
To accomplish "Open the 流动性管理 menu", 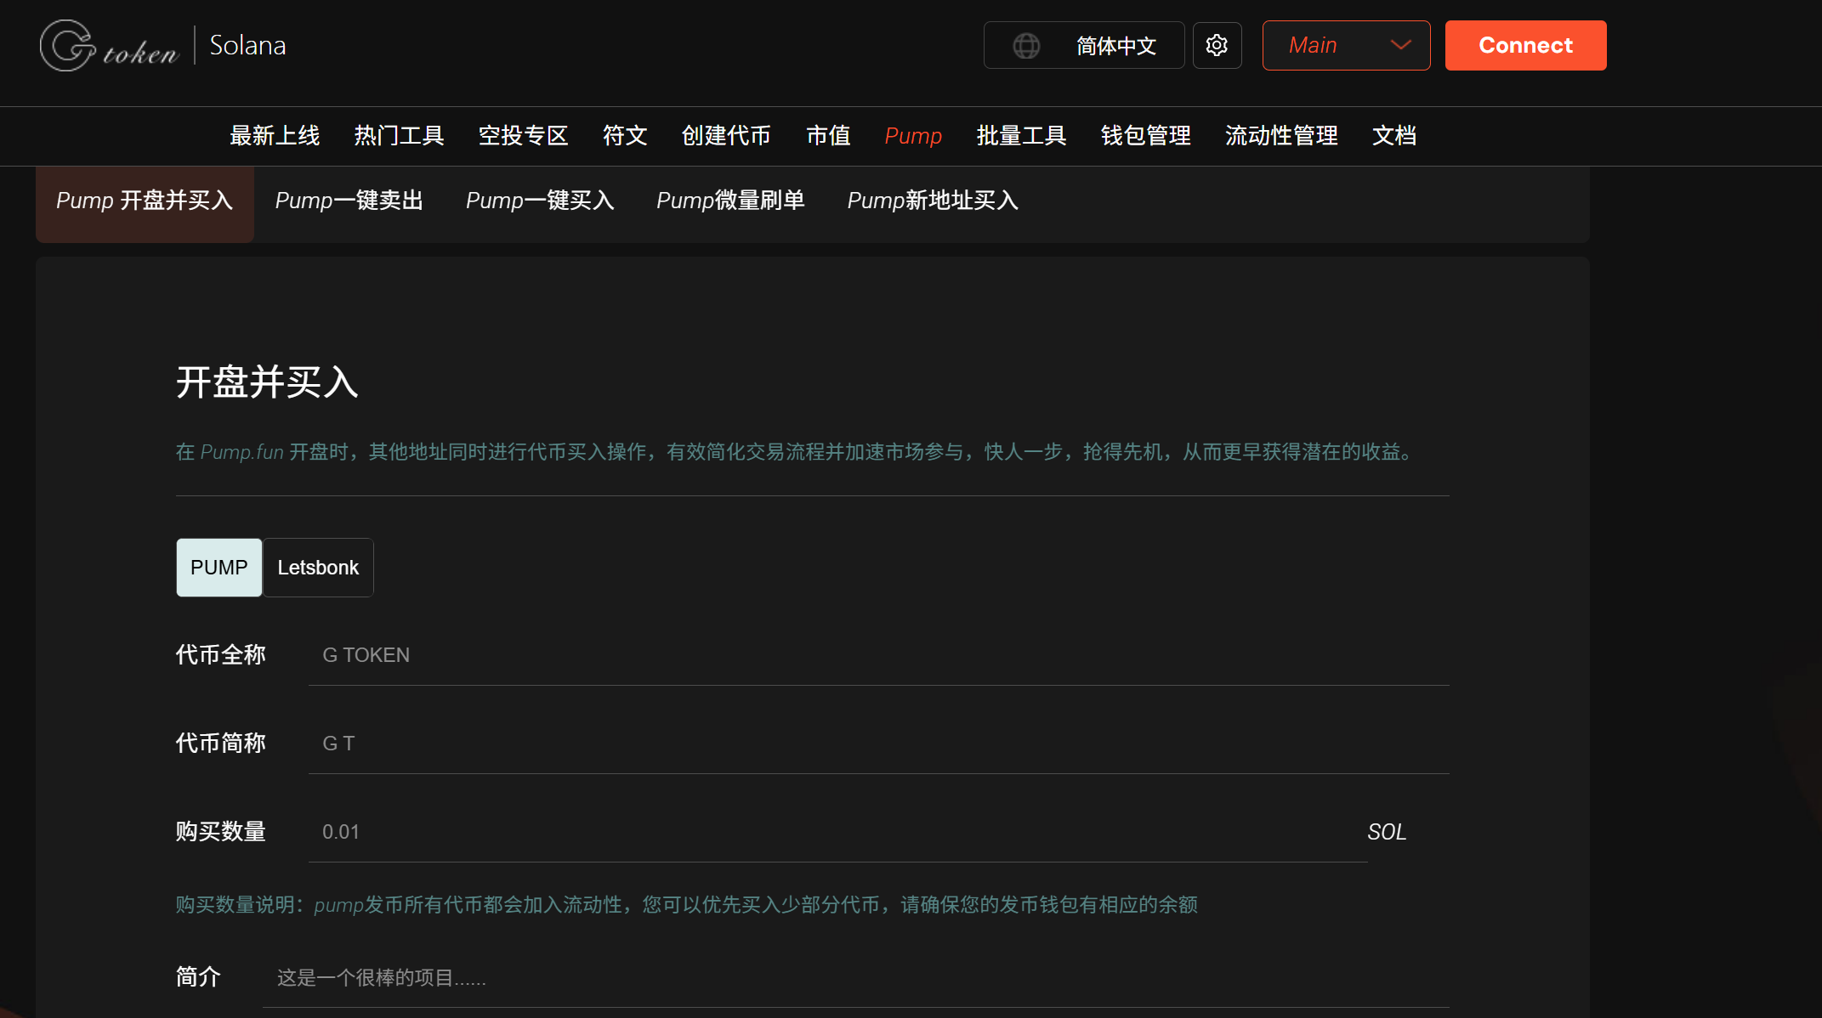I will 1281,136.
